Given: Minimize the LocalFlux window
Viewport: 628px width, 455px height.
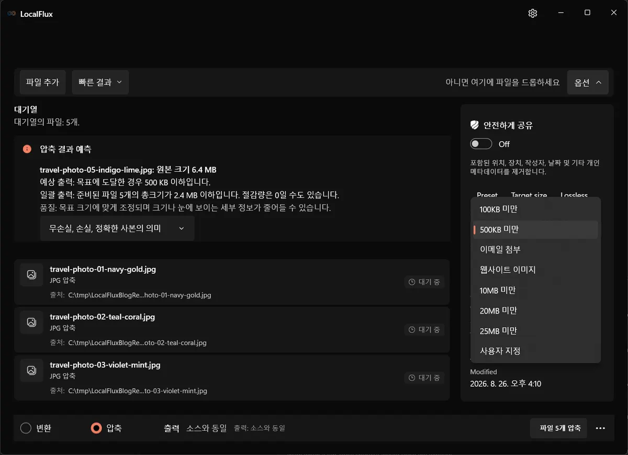Looking at the screenshot, I should 560,13.
